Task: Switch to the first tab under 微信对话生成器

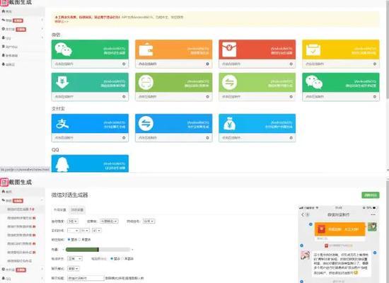Action: pyautogui.click(x=60, y=210)
